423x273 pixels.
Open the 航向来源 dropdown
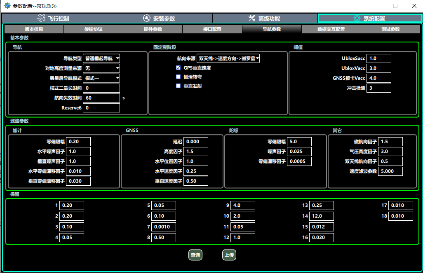(228, 58)
